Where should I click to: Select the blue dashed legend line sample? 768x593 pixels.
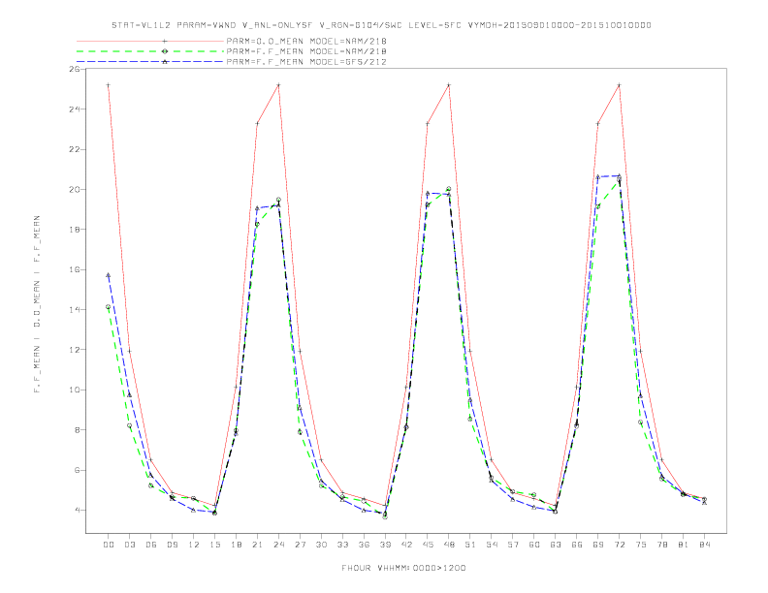coord(150,62)
